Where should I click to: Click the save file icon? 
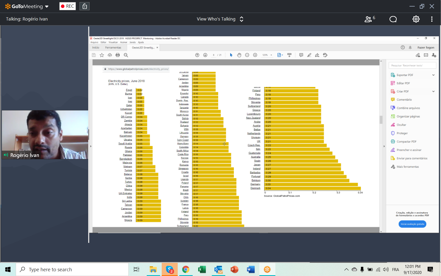(94, 55)
